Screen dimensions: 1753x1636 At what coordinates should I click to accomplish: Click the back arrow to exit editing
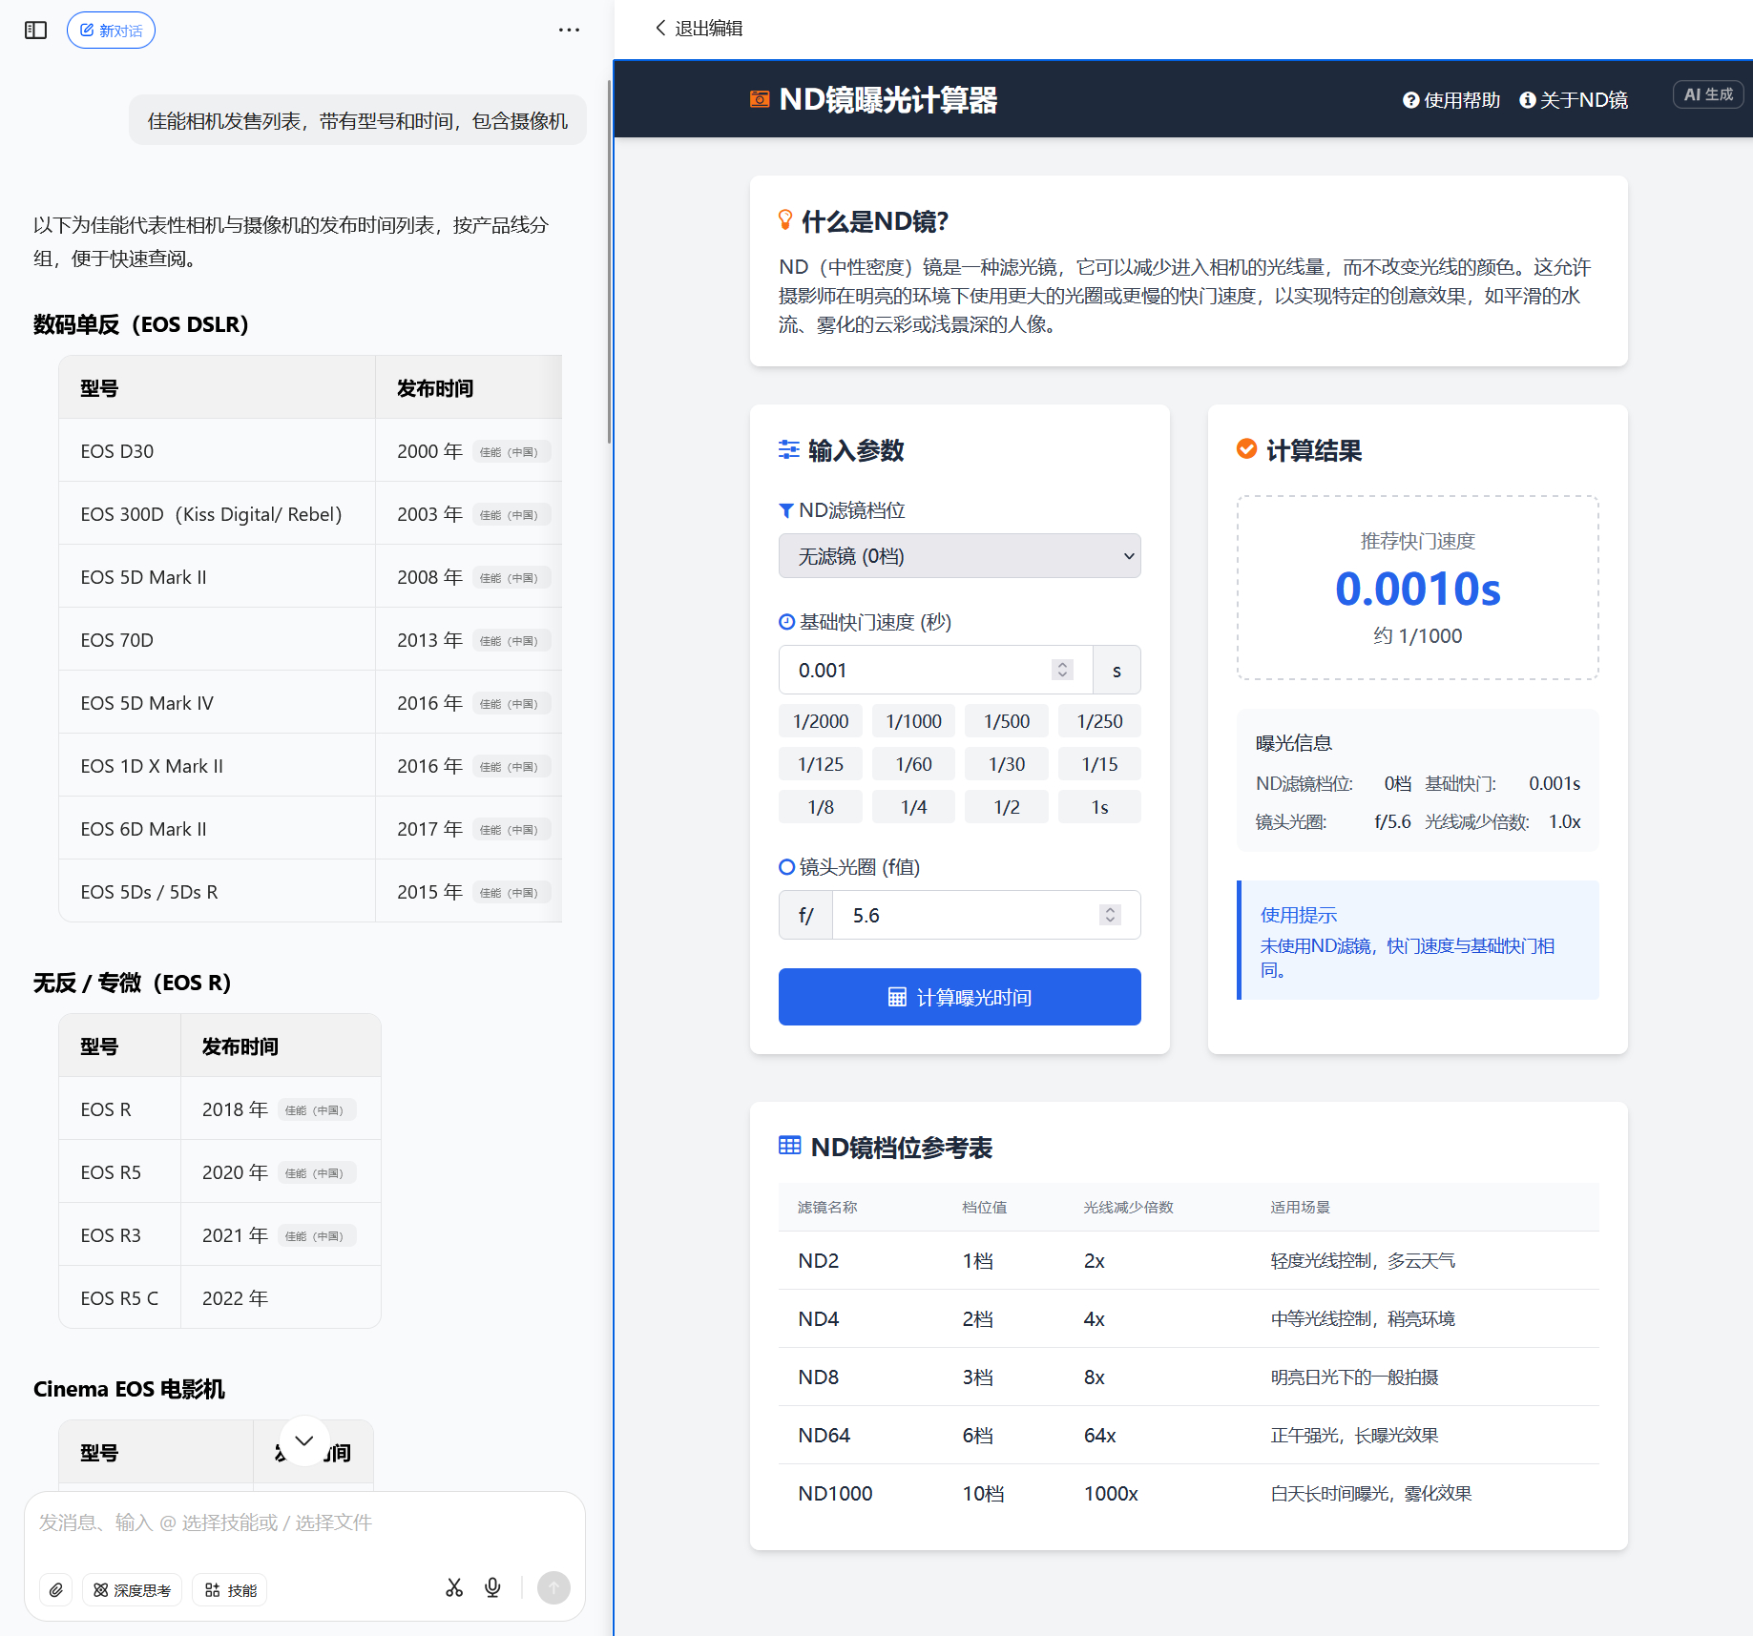pos(660,28)
